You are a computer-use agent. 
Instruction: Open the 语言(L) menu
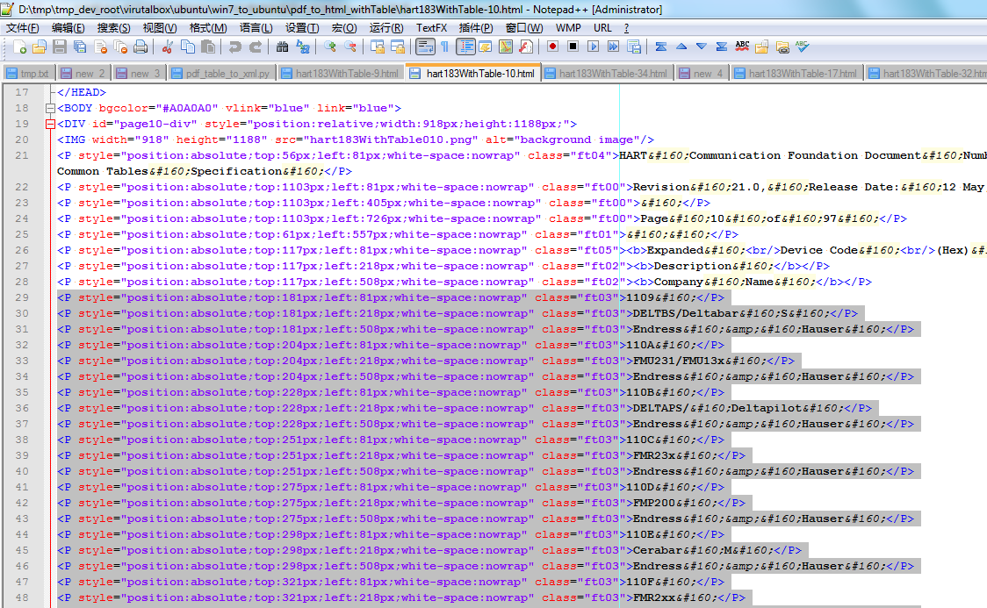[256, 28]
